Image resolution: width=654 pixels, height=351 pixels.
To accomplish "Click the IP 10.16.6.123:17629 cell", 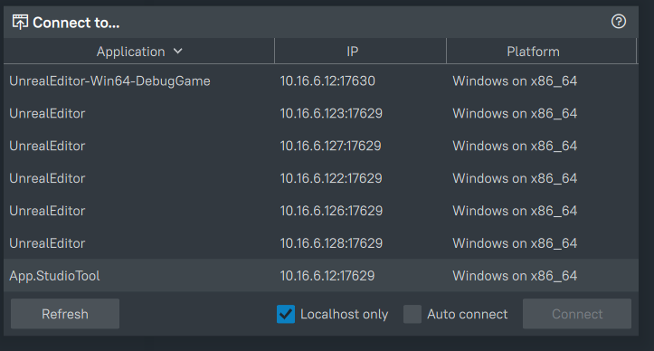I will (331, 113).
